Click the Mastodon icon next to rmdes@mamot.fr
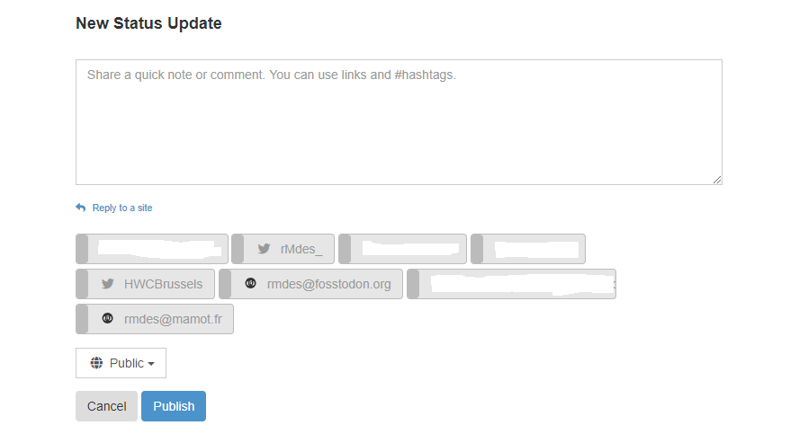The width and height of the screenshot is (790, 434). tap(107, 318)
